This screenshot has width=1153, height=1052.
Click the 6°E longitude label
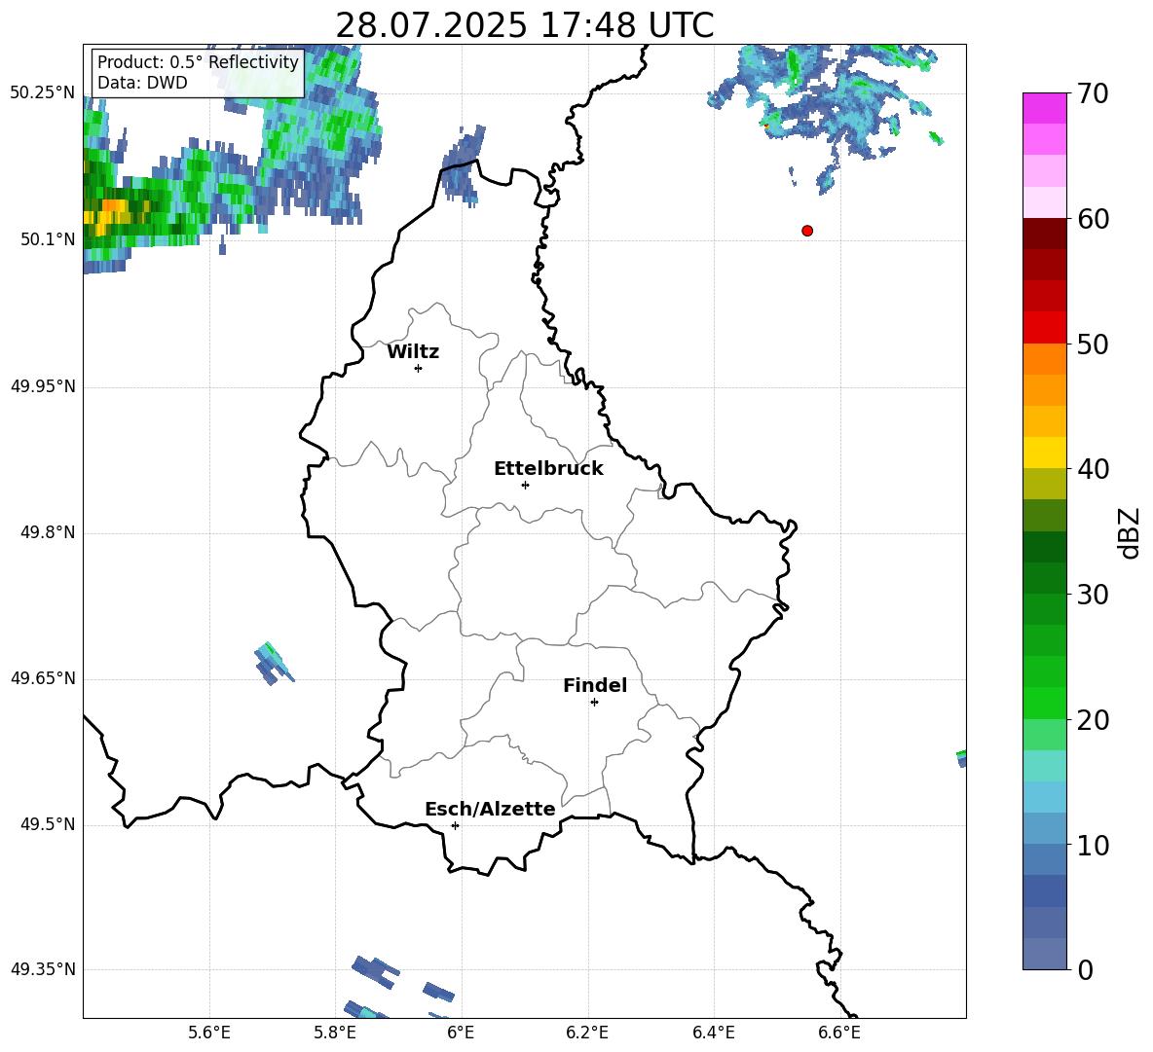(x=461, y=1033)
